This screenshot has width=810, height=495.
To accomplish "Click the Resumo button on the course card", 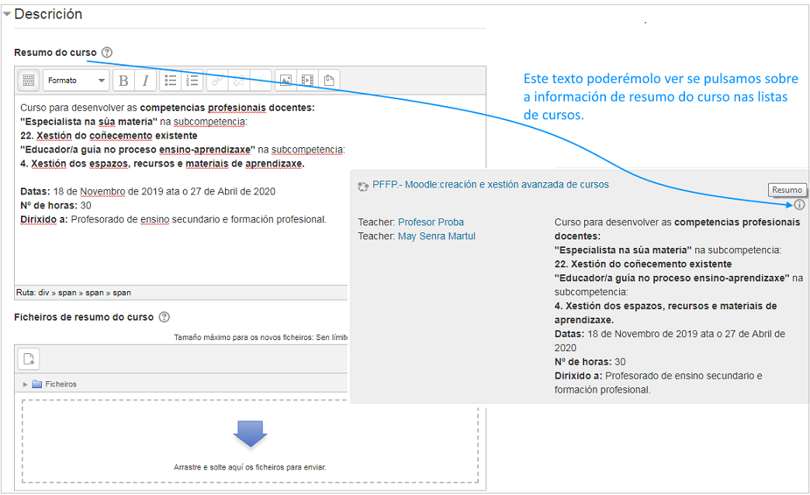I will tap(786, 189).
